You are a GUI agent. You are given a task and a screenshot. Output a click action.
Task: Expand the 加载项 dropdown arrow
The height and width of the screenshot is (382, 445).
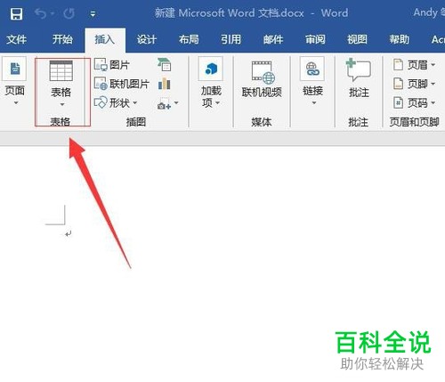click(218, 103)
